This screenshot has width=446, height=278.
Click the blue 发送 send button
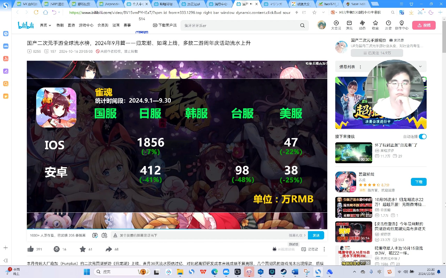(316, 235)
